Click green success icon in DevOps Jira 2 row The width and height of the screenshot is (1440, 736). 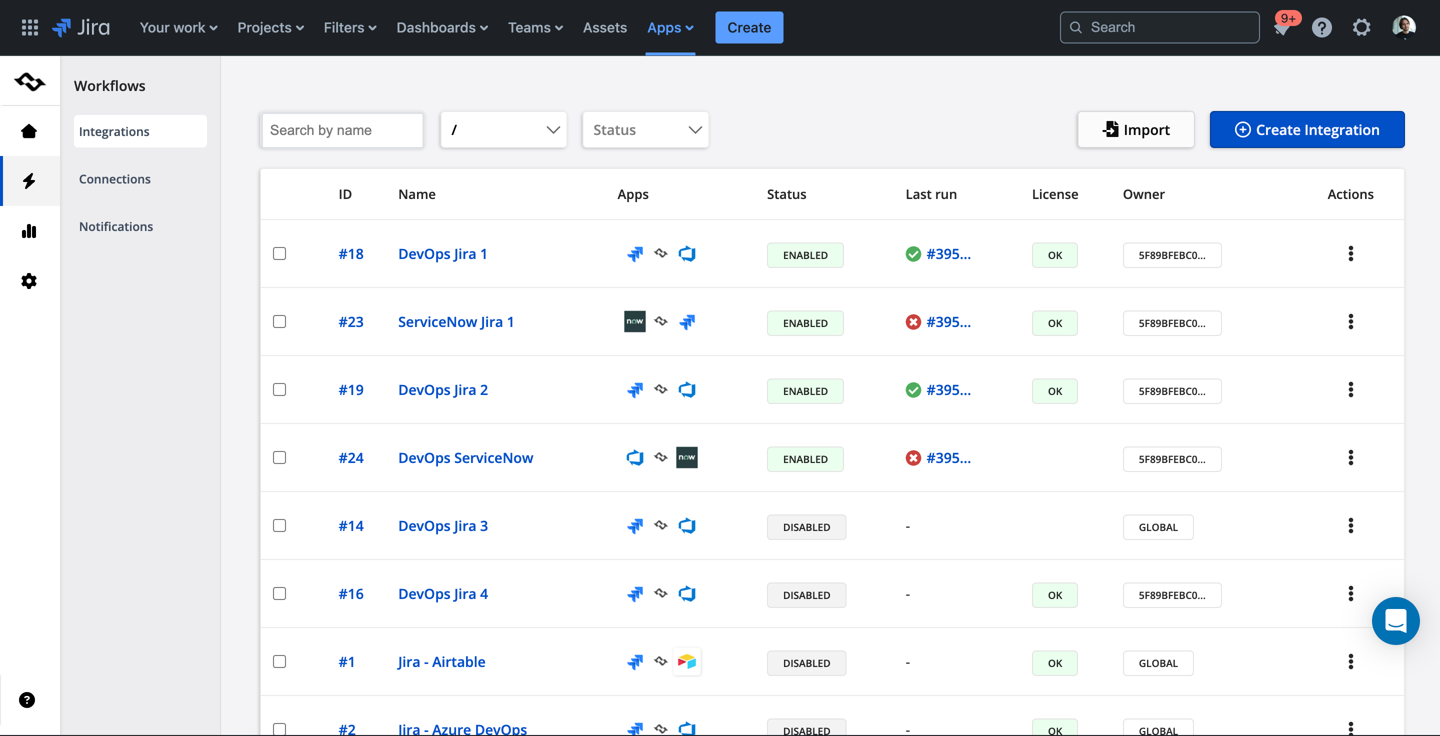tap(913, 389)
